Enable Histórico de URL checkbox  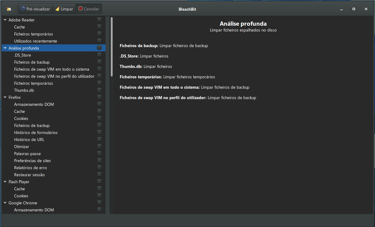pyautogui.click(x=99, y=139)
